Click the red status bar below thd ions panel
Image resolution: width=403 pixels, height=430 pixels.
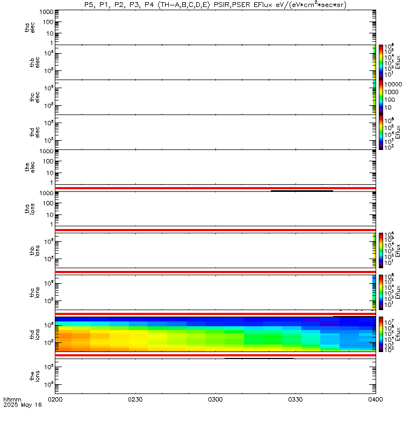point(215,355)
